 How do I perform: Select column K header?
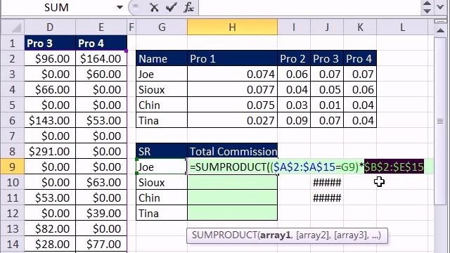[360, 27]
